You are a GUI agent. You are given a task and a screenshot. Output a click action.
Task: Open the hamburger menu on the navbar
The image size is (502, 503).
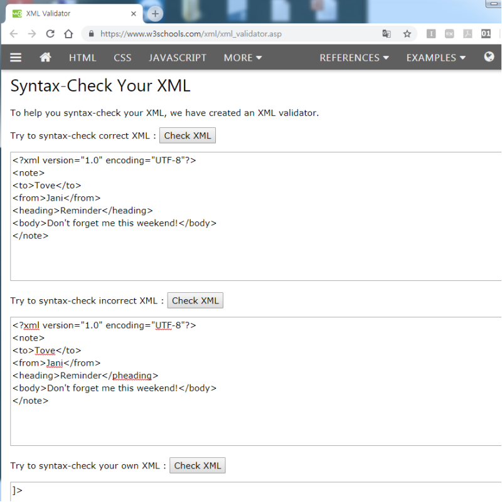click(16, 57)
